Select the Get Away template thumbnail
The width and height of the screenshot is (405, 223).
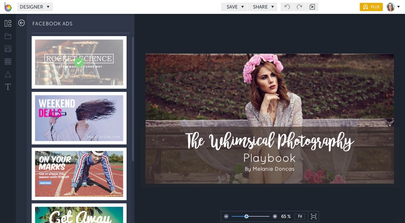(79, 213)
